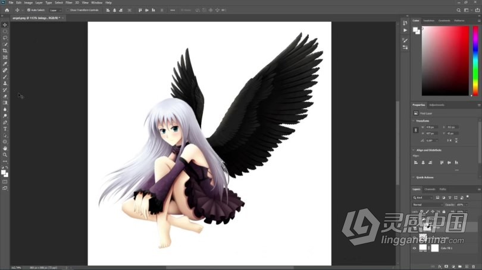
Task: Select the Lasso tool
Action: coord(5,38)
